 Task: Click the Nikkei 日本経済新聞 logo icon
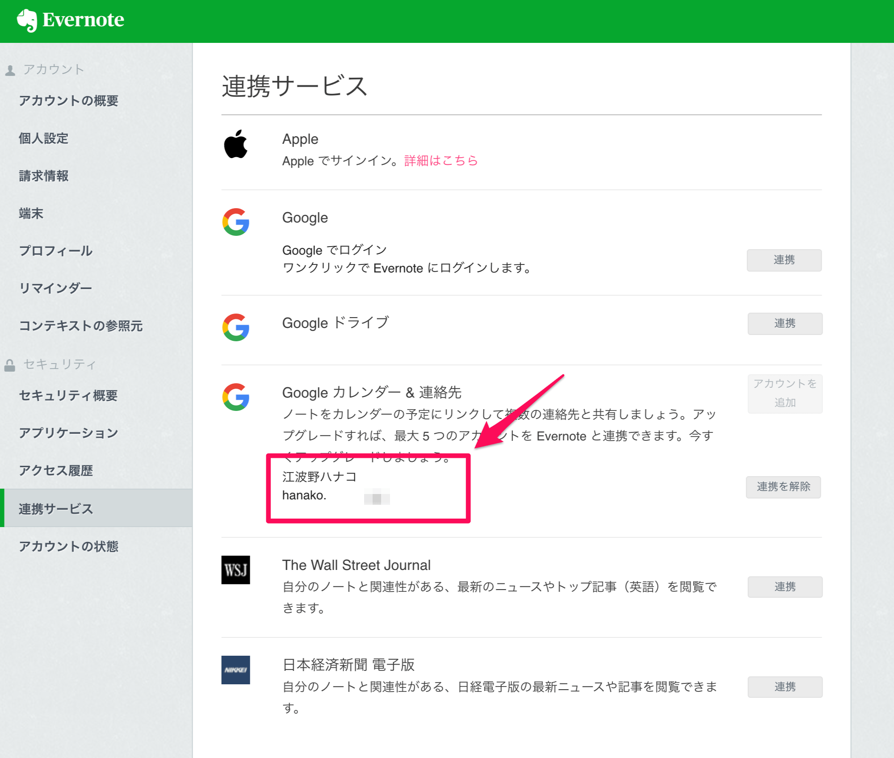[235, 670]
